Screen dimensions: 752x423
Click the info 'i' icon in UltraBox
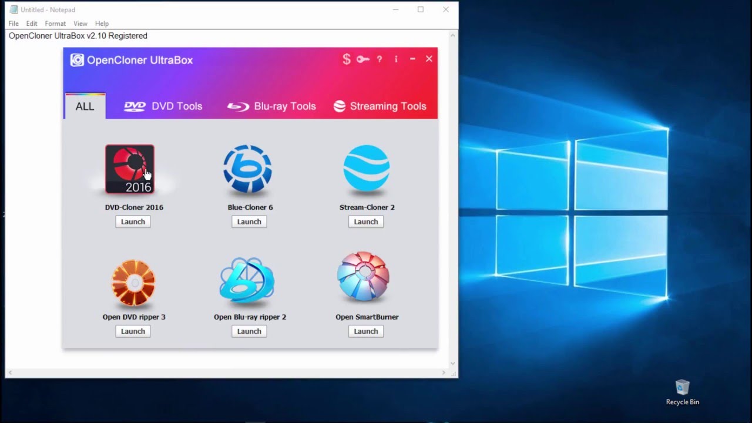tap(396, 59)
